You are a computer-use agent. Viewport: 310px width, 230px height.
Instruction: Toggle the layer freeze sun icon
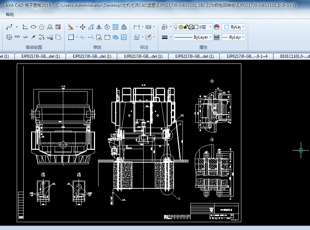[x=180, y=27]
